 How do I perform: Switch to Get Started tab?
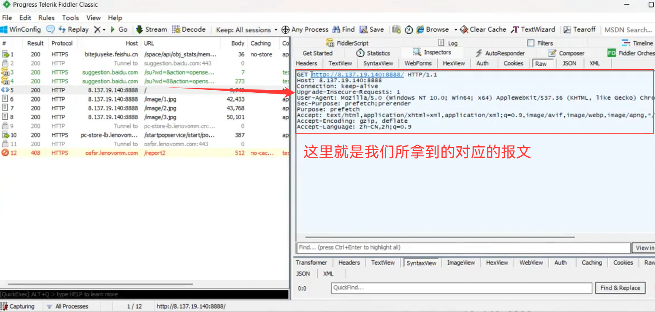pos(318,53)
